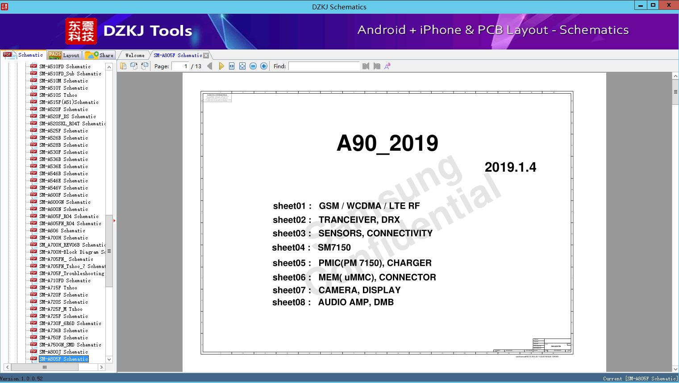Close the SM-A805F Schematic tab
This screenshot has width=679, height=383.
(206, 55)
